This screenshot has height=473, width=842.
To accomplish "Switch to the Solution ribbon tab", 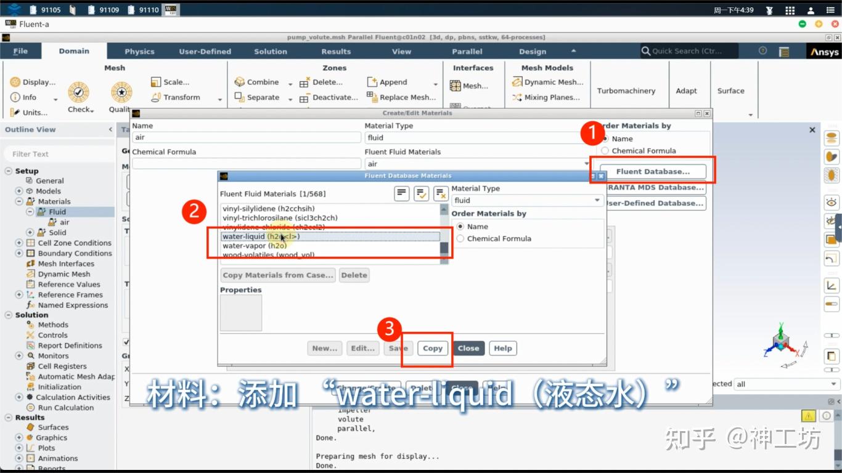I will (271, 52).
